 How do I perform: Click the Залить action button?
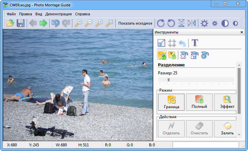(x=226, y=129)
